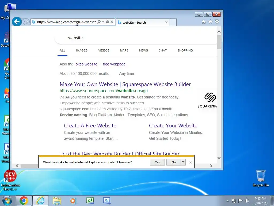Switch to the ALL results tab
Image resolution: width=274 pixels, height=206 pixels.
pos(62,50)
